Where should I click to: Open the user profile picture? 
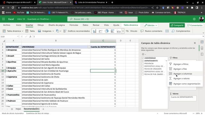pyautogui.click(x=201, y=19)
